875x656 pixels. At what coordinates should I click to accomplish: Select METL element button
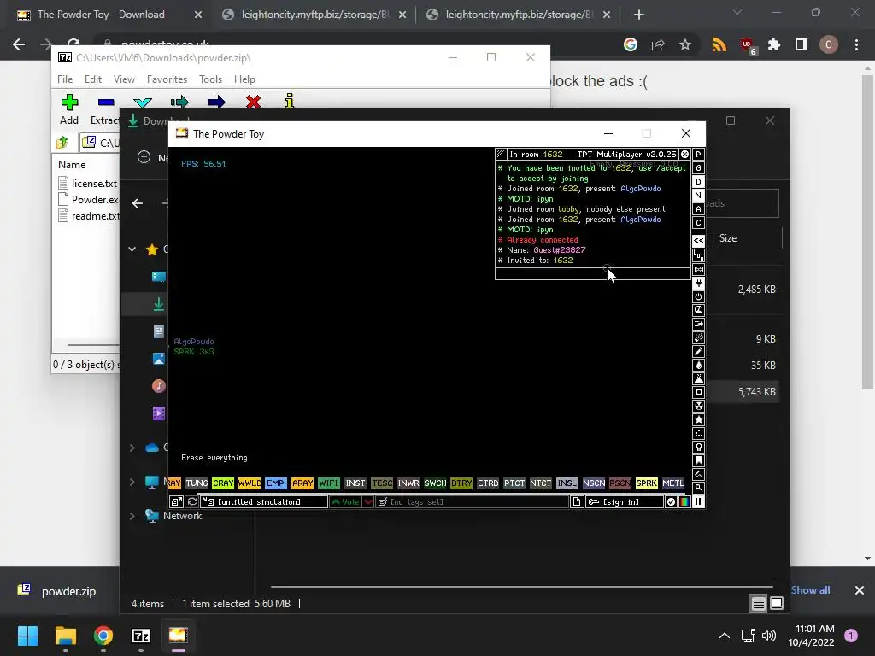click(673, 483)
